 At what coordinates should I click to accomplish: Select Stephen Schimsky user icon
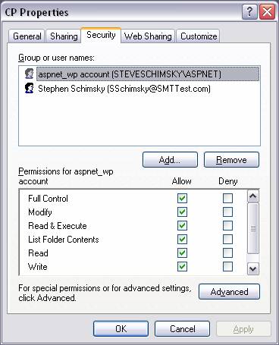[30, 88]
